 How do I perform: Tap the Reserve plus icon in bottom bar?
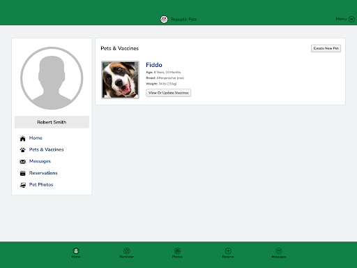(228, 251)
